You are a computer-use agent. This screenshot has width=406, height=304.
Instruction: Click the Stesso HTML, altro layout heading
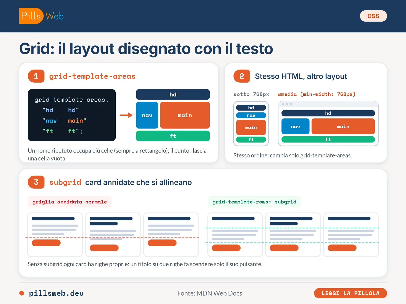pyautogui.click(x=301, y=76)
